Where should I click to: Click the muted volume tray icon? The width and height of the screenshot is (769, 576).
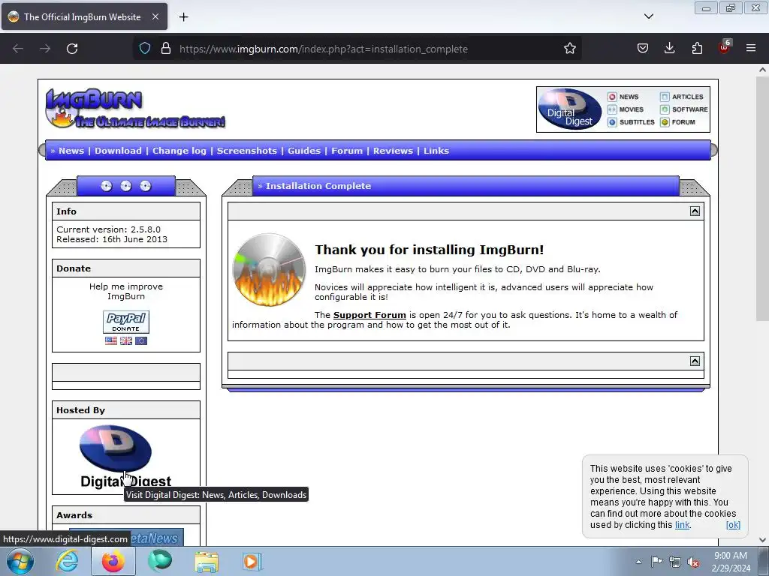[693, 562]
